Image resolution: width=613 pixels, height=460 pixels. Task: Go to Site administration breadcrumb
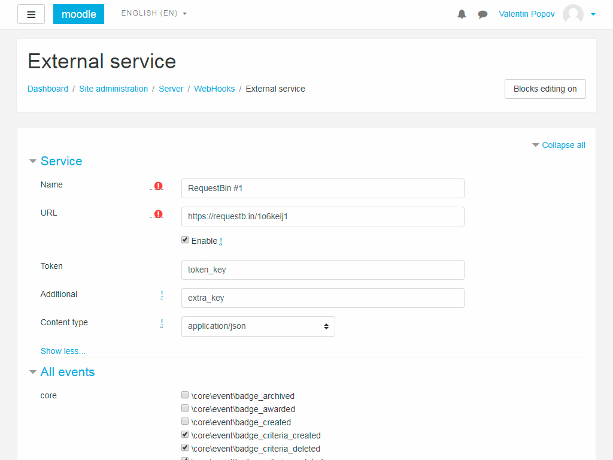tap(113, 89)
